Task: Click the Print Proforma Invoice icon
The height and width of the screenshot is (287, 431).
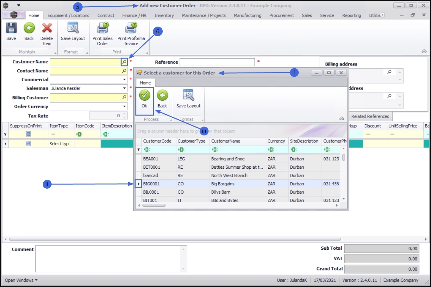Action: tap(131, 28)
